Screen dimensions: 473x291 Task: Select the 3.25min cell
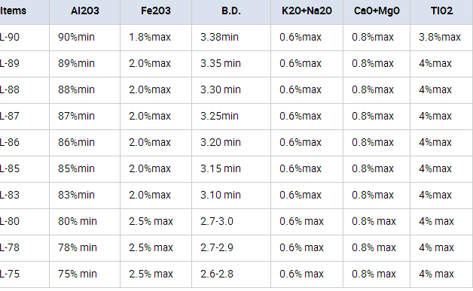click(231, 117)
